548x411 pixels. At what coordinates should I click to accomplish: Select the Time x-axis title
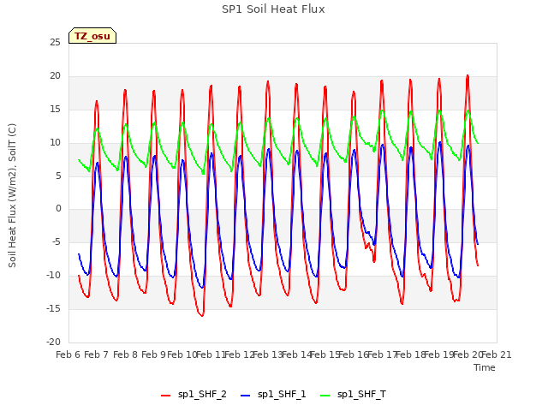coord(485,367)
